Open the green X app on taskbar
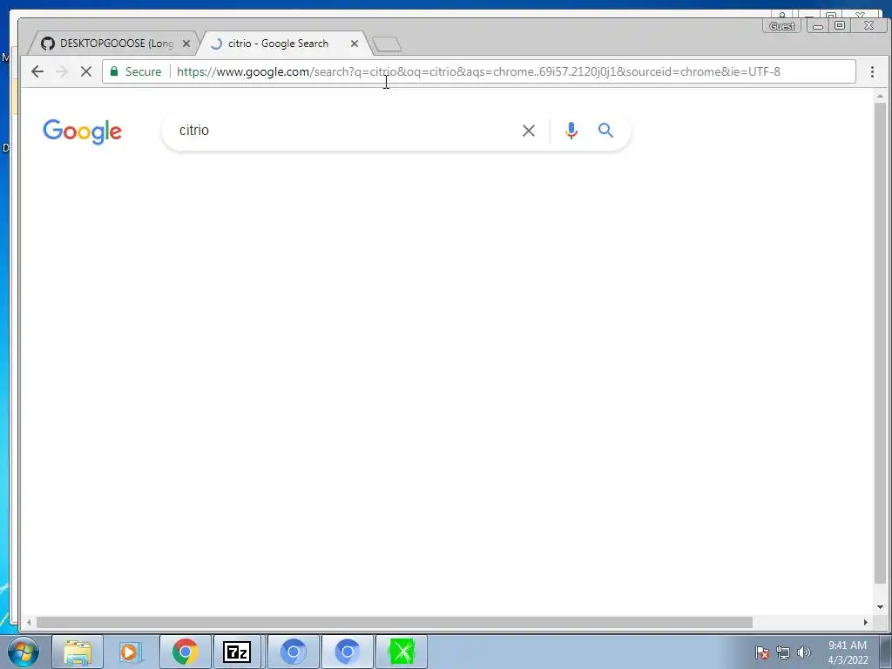The height and width of the screenshot is (669, 892). [x=402, y=652]
